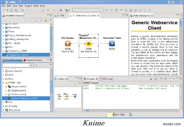Maximize the Node Description panel

pyautogui.click(x=181, y=15)
